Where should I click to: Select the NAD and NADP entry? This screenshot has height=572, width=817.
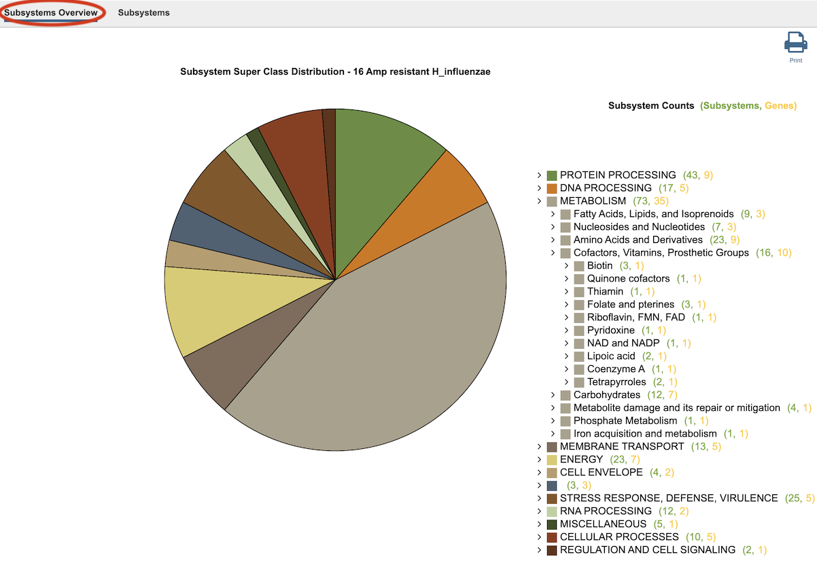(623, 343)
